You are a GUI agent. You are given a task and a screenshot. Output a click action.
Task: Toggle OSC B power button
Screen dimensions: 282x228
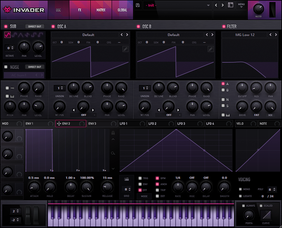tap(138, 26)
